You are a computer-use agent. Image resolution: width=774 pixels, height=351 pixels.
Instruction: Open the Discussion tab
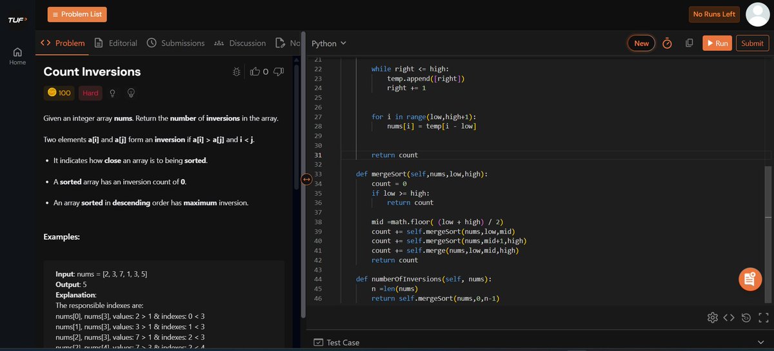point(239,43)
